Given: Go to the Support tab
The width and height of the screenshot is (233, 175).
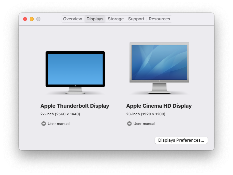Looking at the screenshot, I should click(x=136, y=19).
